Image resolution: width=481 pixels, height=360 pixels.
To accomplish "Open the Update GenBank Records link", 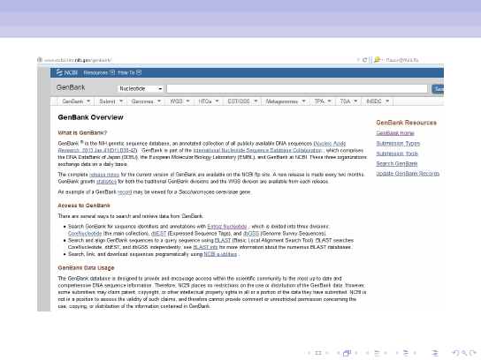I will (408, 174).
